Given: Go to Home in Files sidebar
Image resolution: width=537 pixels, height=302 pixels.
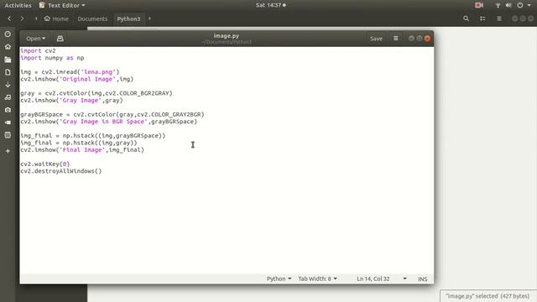Looking at the screenshot, I should (x=8, y=47).
